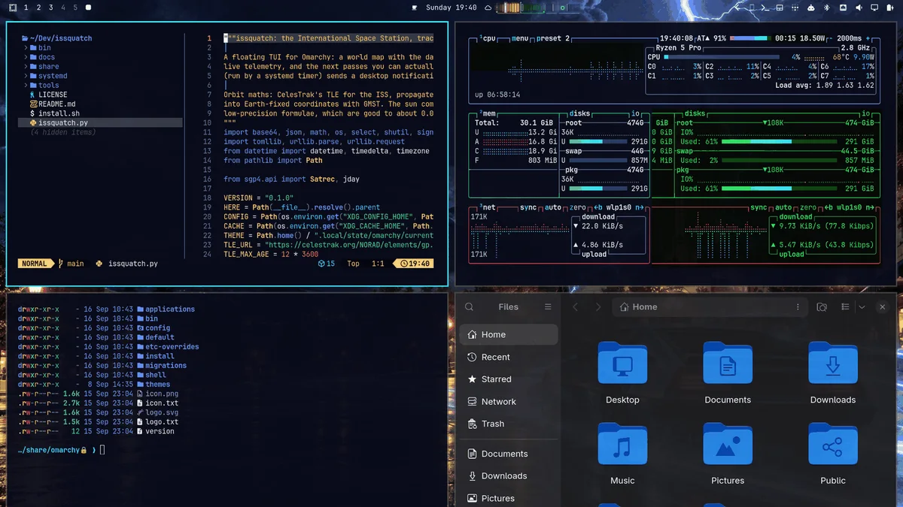Viewport: 903px width, 507px height.
Task: Click the terminal prompt tray icon
Action: click(765, 8)
